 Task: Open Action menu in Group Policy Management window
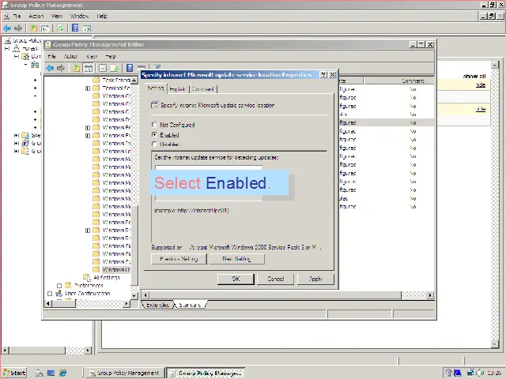click(36, 16)
